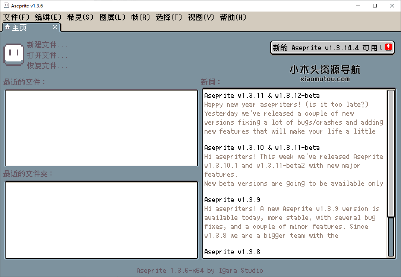The height and width of the screenshot is (277, 401).
Task: Click the Aseprite logo face icon
Action: click(14, 55)
